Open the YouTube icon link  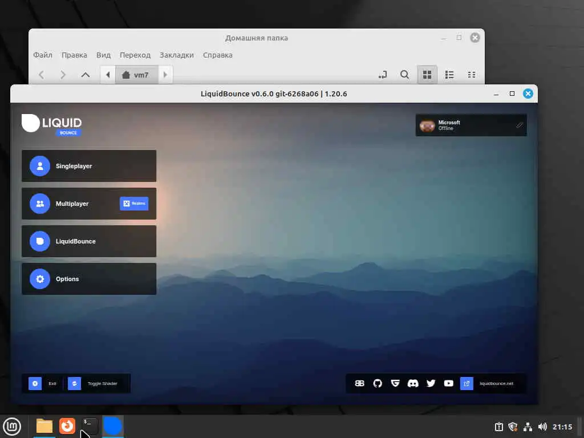[x=449, y=383]
